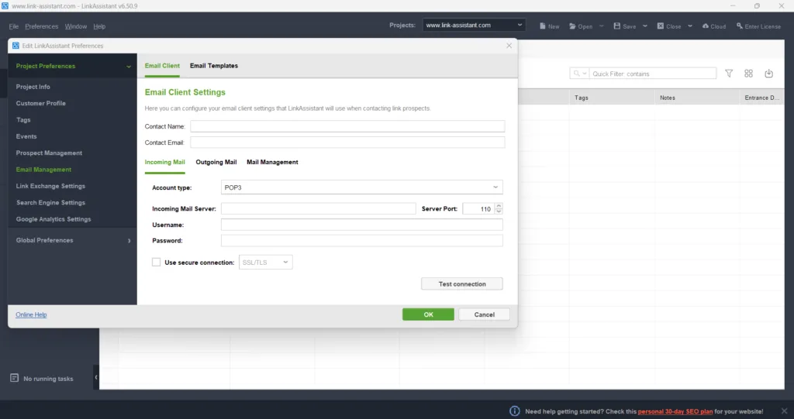This screenshot has width=794, height=419.
Task: Click the Save project toolbar button
Action: [625, 26]
